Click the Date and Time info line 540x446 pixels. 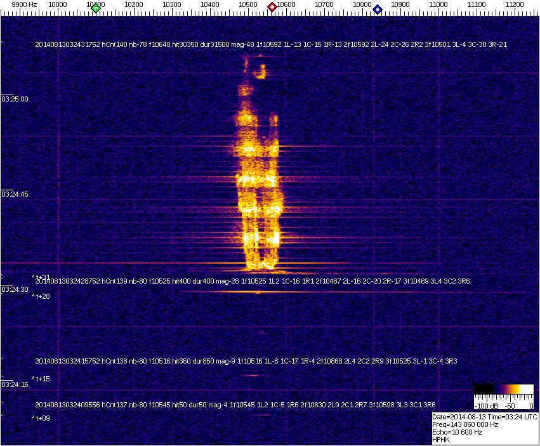(x=484, y=417)
